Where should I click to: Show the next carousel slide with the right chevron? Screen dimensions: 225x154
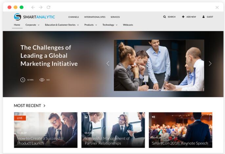click(210, 63)
